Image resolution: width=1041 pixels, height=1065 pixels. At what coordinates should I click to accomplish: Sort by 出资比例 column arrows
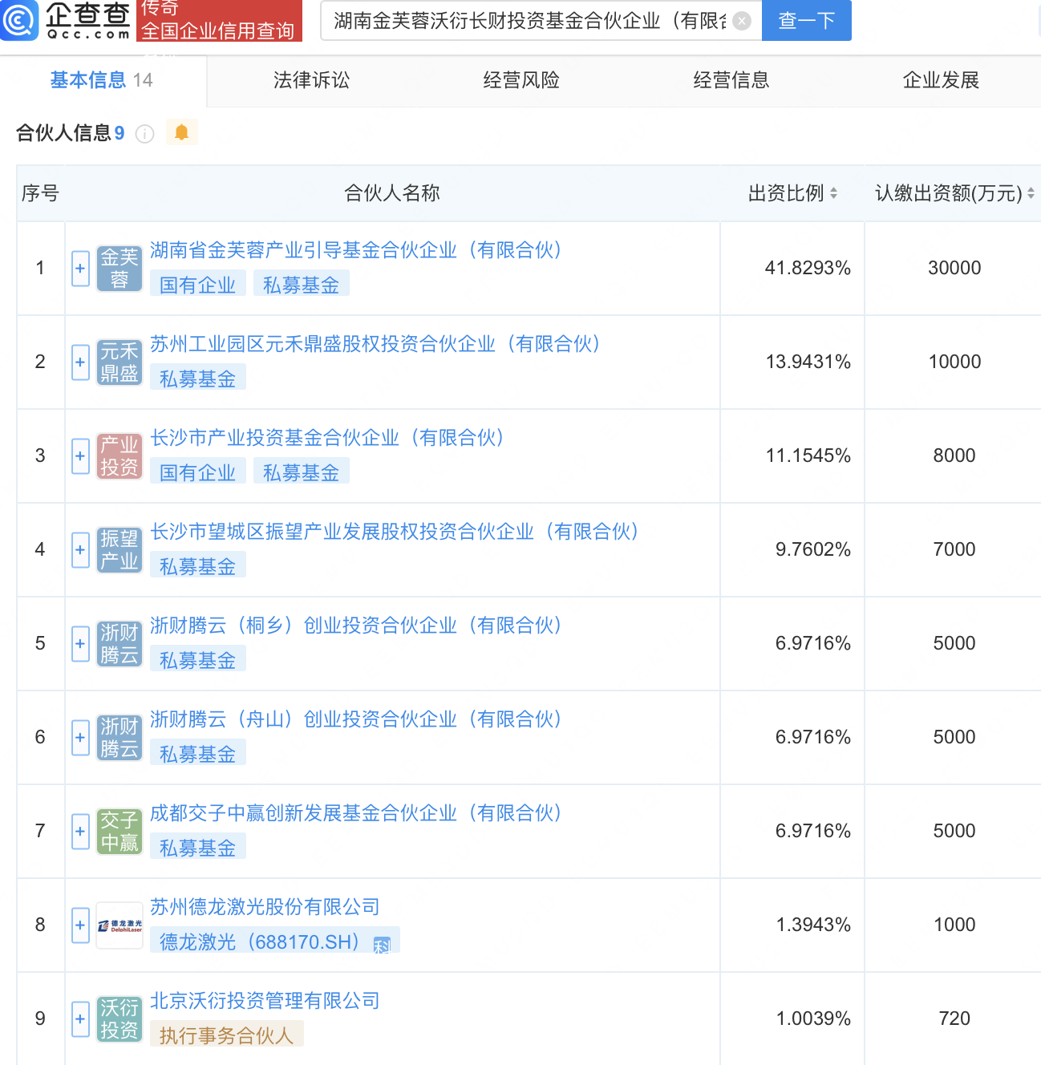[x=833, y=193]
